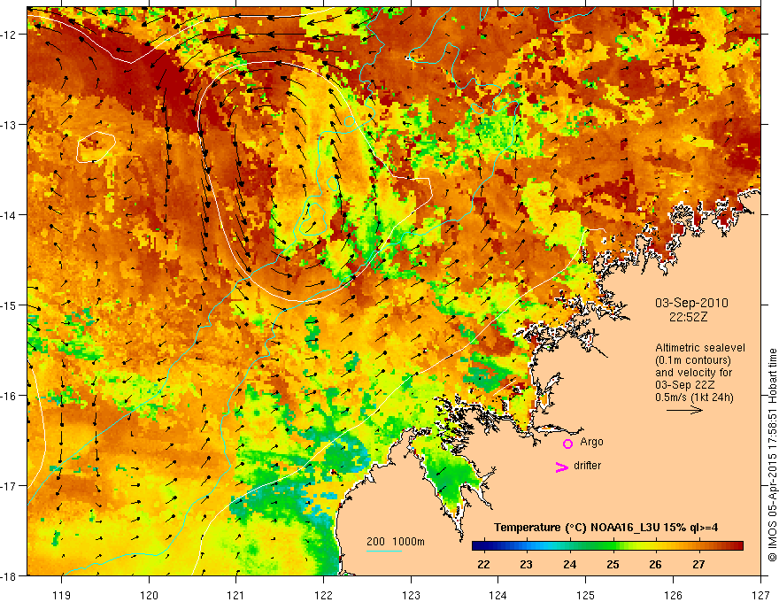Click the magenta Argo circle legend symbol
The width and height of the screenshot is (779, 602).
click(567, 444)
